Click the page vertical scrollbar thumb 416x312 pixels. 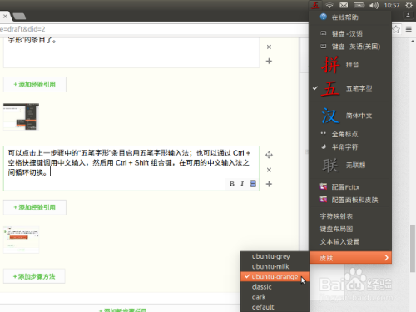413,248
